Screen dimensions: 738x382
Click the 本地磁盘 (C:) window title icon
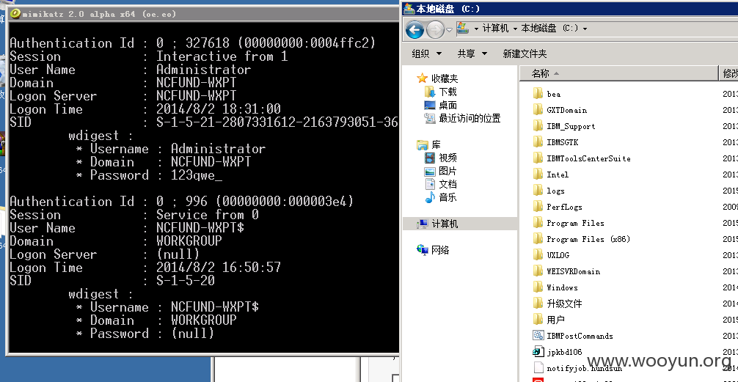coord(409,9)
